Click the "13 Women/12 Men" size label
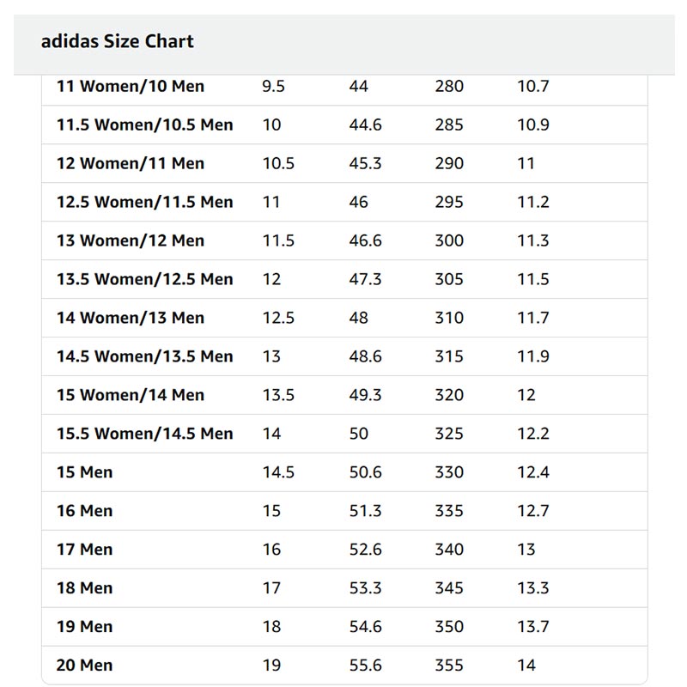 131,240
